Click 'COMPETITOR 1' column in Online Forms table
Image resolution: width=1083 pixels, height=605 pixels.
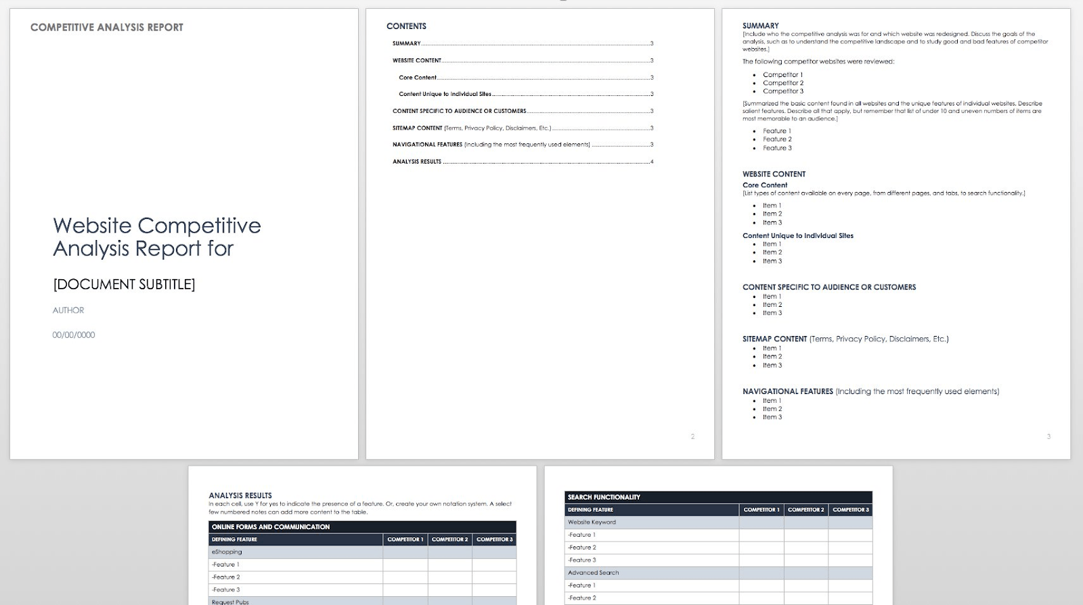coord(405,539)
